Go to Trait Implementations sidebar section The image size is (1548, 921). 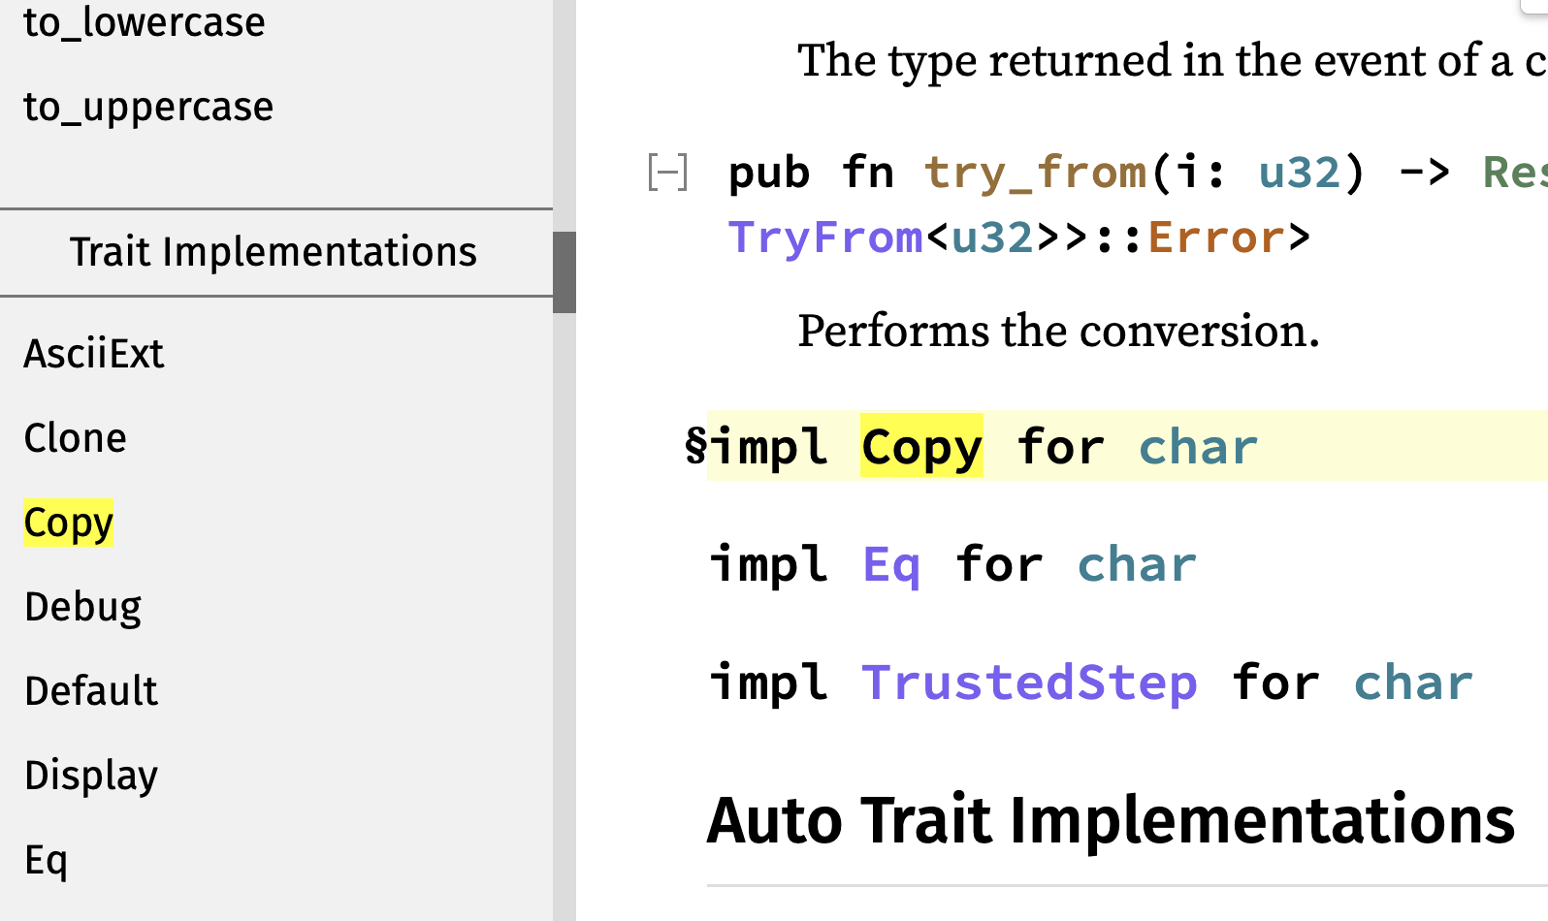(x=273, y=252)
